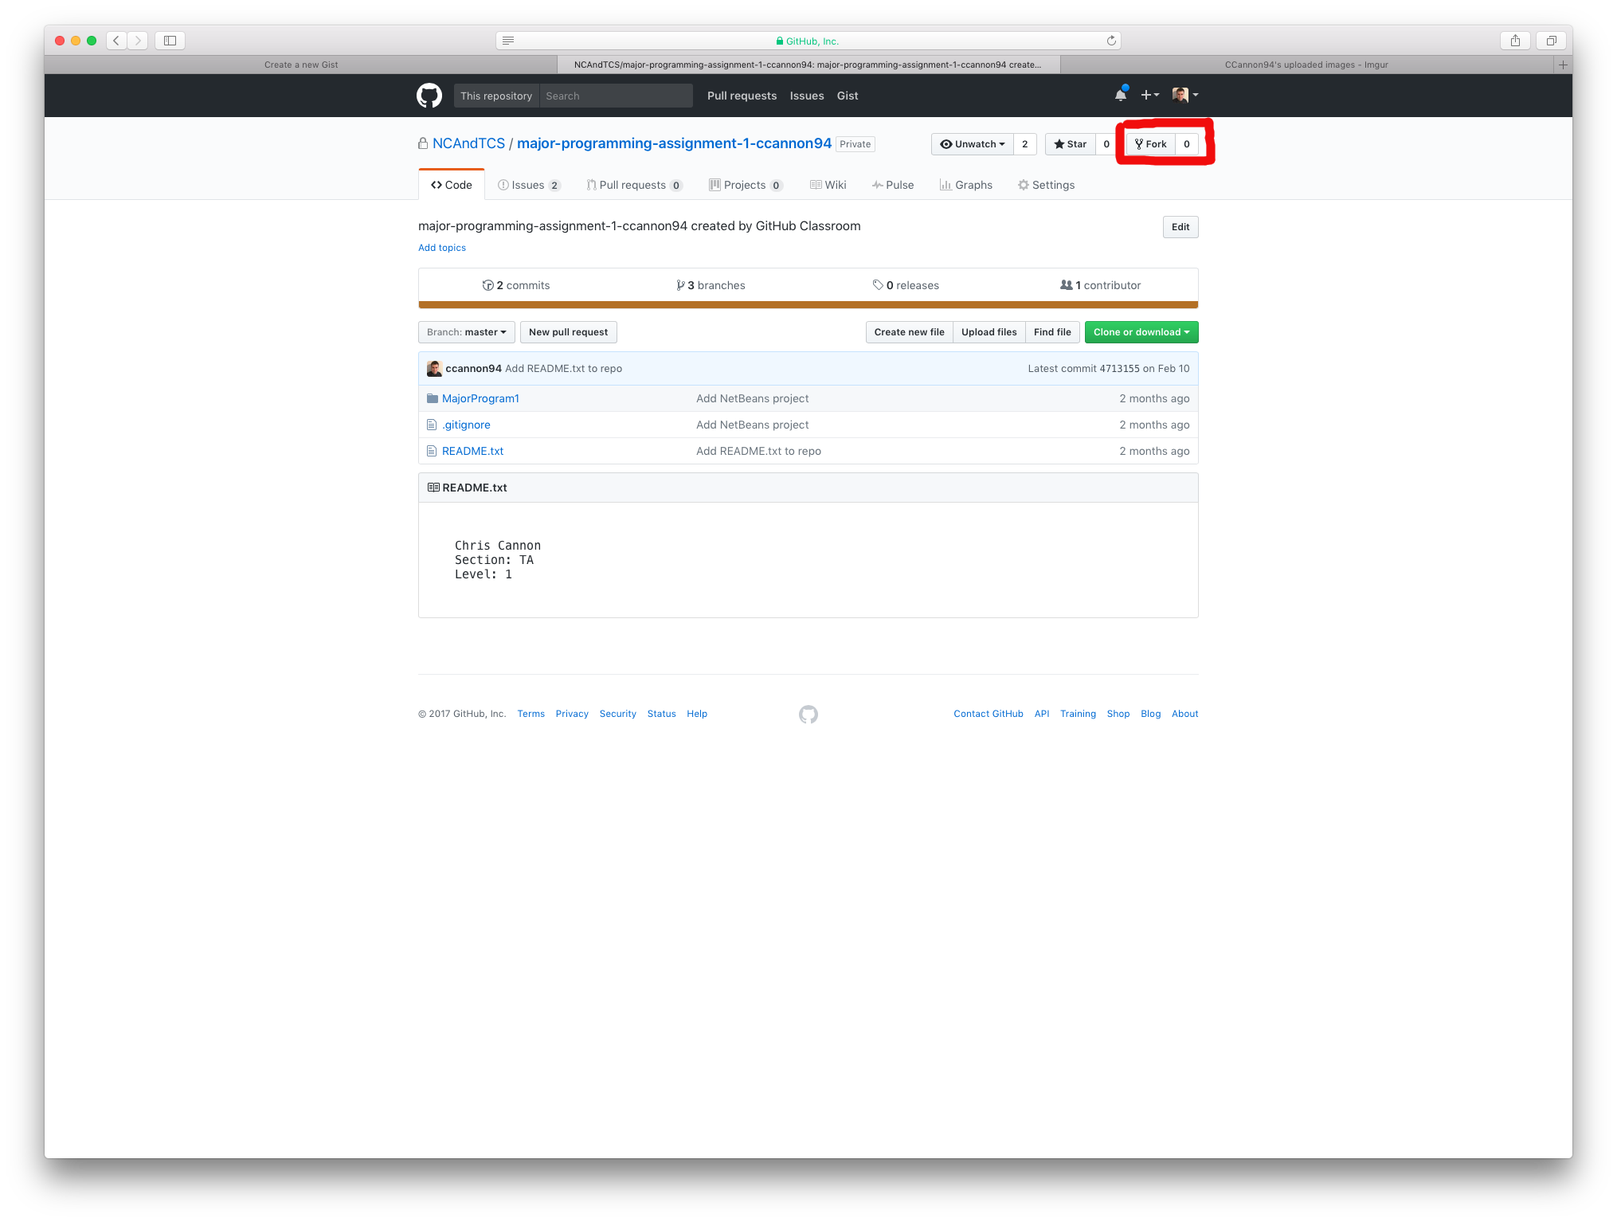
Task: Open the Settings repository tab
Action: coord(1046,185)
